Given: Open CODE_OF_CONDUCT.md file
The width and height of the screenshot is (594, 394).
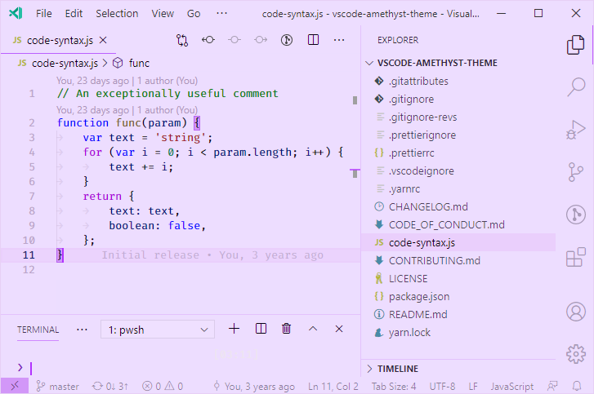Looking at the screenshot, I should tap(458, 225).
